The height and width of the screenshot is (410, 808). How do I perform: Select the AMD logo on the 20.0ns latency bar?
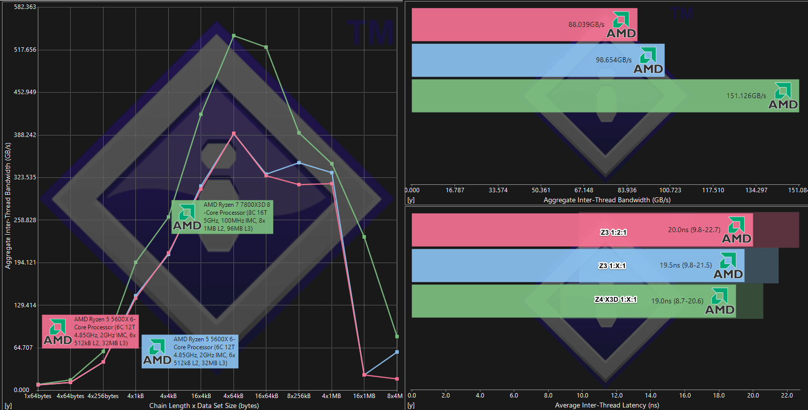(737, 230)
